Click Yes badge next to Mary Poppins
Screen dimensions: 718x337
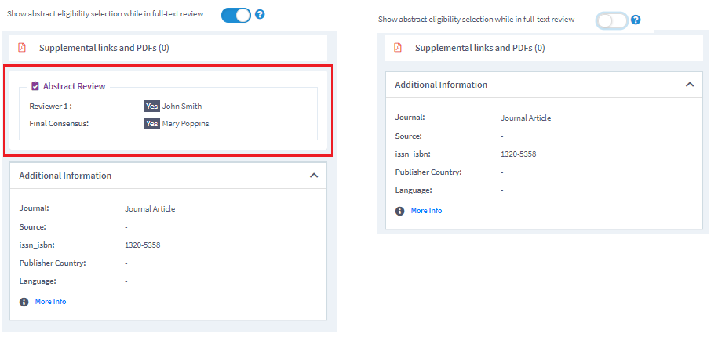[151, 124]
